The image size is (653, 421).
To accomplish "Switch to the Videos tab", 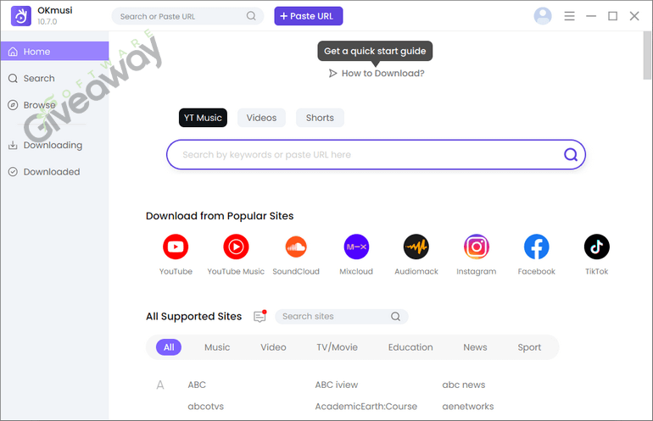I will pos(261,118).
